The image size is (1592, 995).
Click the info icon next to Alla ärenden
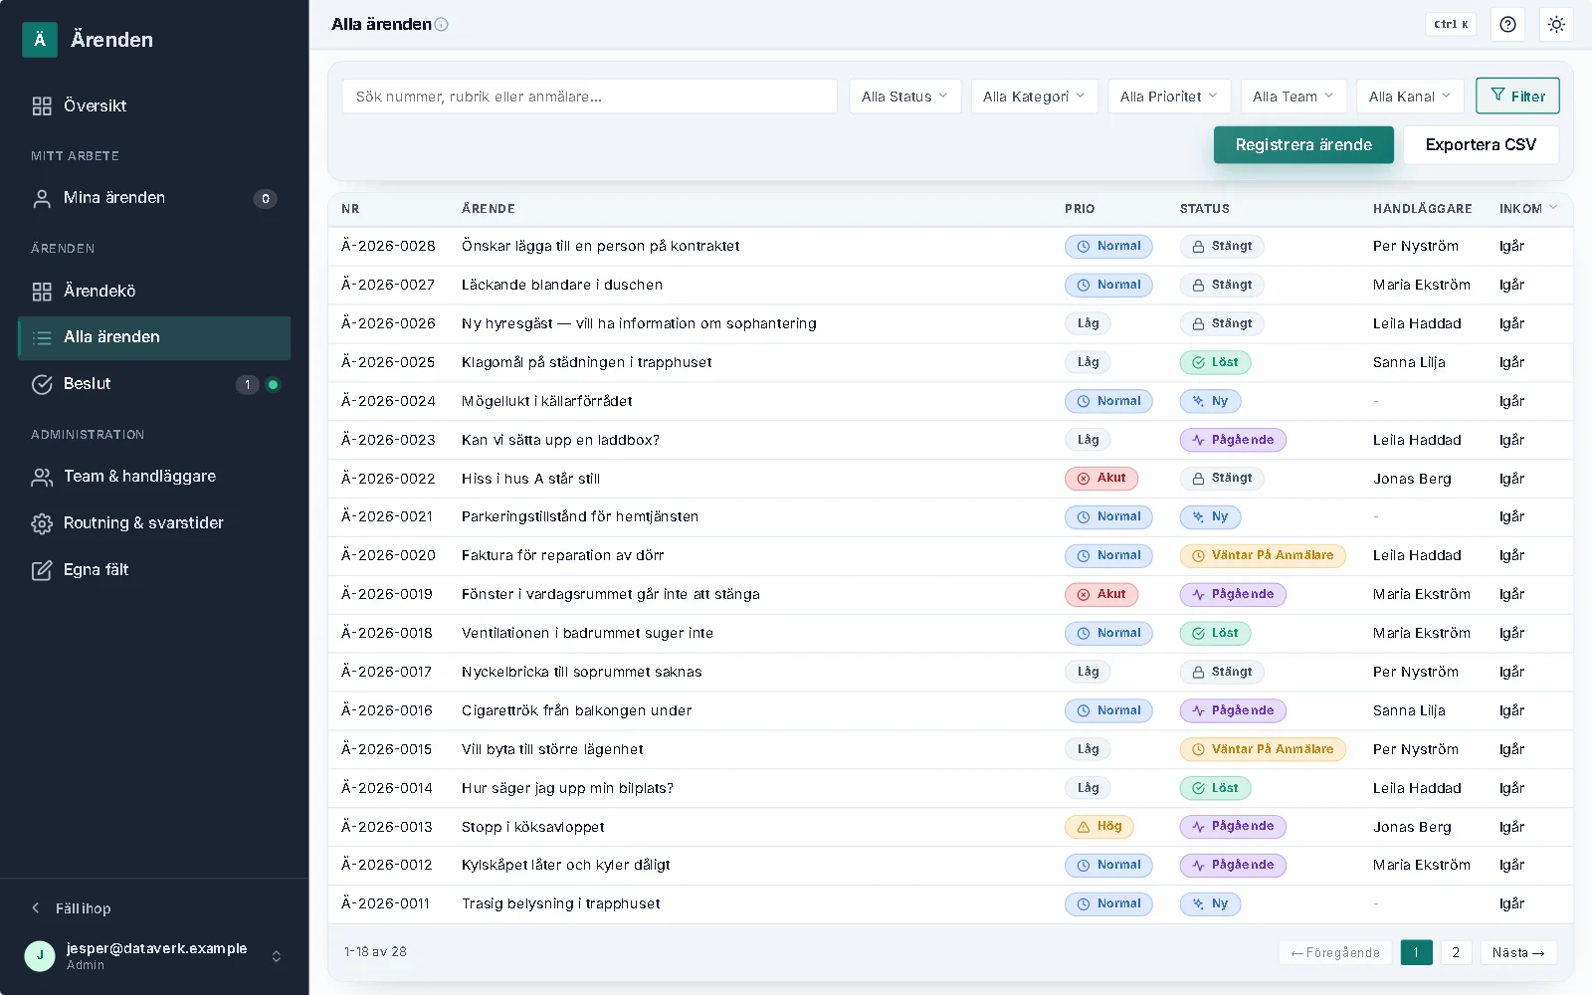pos(442,25)
